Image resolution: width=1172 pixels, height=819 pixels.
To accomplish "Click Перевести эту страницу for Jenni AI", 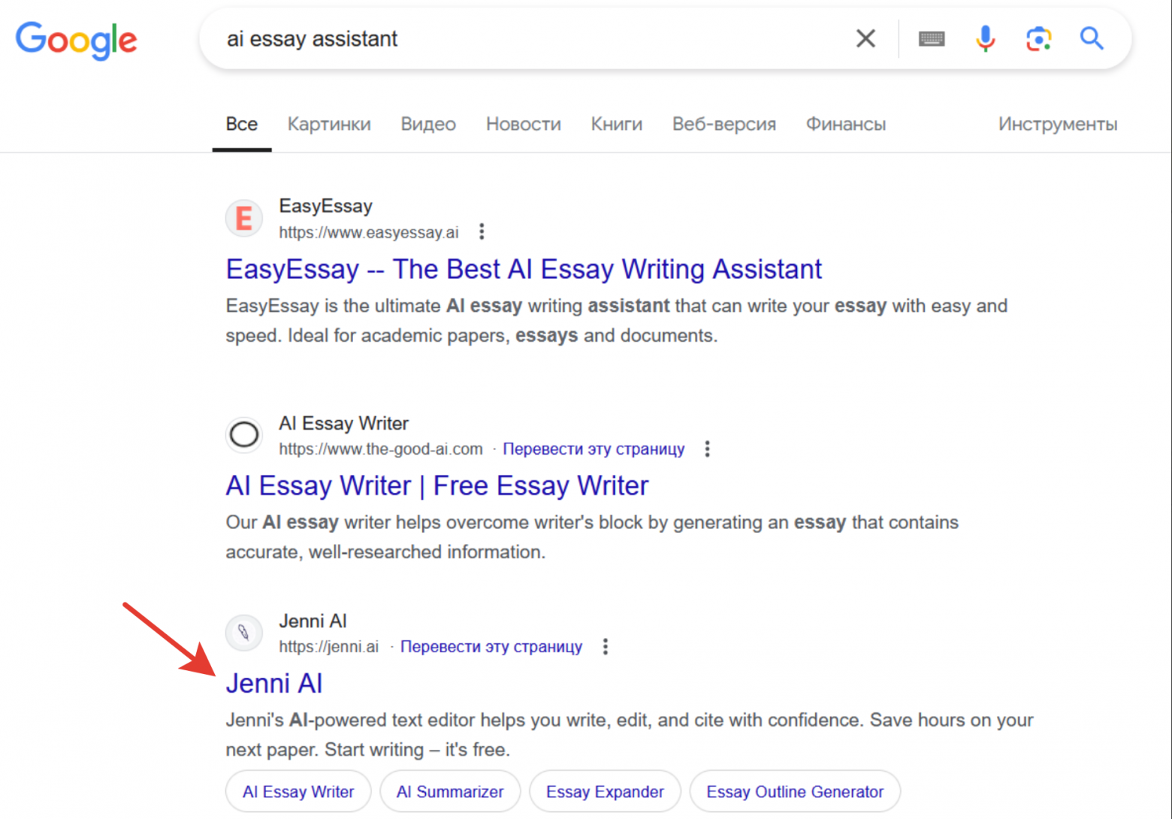I will (x=491, y=647).
